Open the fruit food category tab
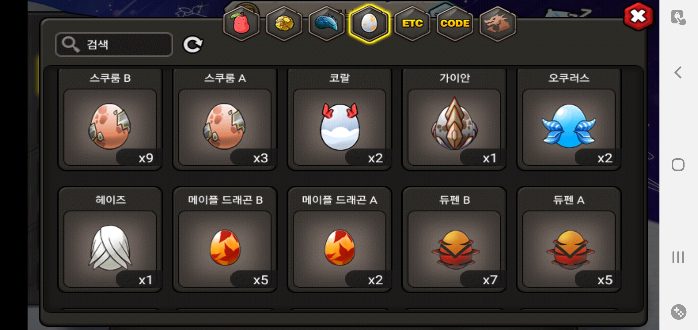The height and width of the screenshot is (330, 698). (242, 24)
